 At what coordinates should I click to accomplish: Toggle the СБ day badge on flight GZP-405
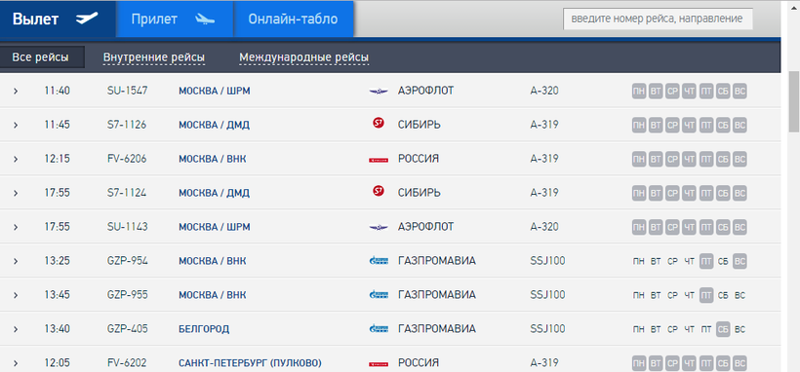point(723,329)
